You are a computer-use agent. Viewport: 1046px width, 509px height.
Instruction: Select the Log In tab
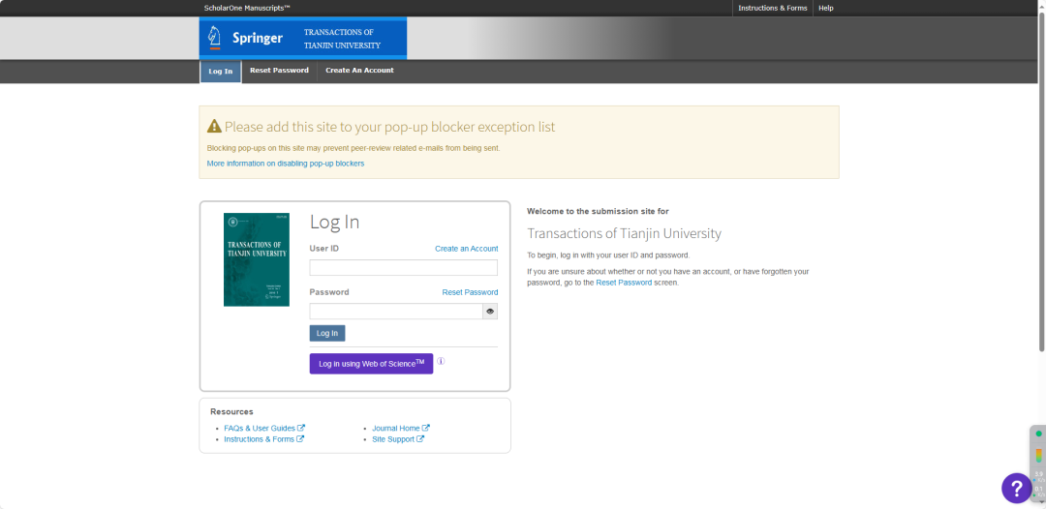coord(220,72)
